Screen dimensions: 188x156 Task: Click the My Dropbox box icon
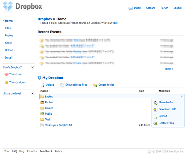pos(39,78)
